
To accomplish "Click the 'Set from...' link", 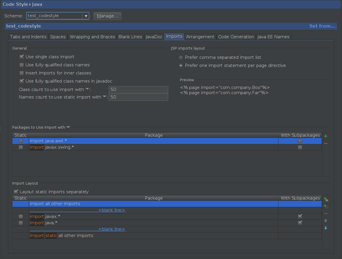I will (322, 26).
